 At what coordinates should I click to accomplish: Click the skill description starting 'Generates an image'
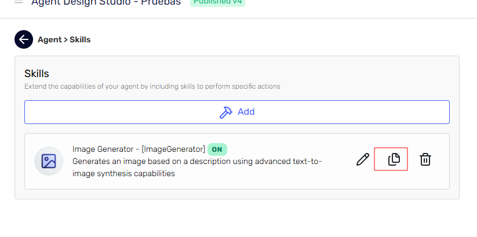click(x=196, y=161)
